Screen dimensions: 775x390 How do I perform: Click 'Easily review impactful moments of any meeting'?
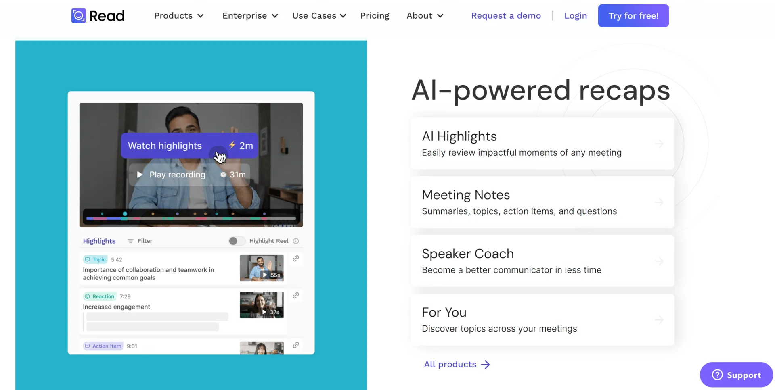tap(522, 153)
